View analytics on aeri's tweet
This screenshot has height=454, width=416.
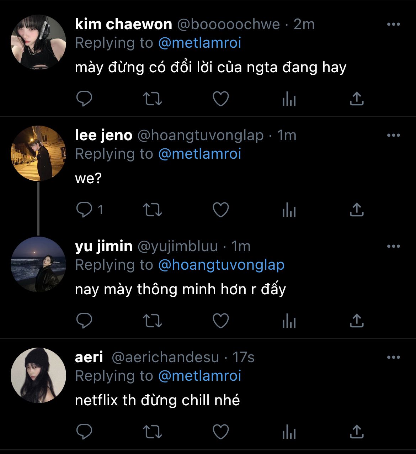pyautogui.click(x=289, y=432)
